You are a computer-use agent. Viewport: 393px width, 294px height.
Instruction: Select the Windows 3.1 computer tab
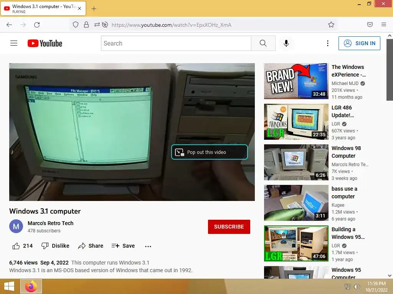tap(43, 8)
